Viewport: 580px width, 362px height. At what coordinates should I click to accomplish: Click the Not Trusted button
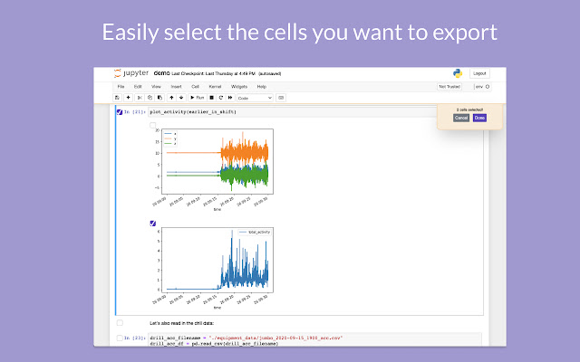(x=449, y=87)
